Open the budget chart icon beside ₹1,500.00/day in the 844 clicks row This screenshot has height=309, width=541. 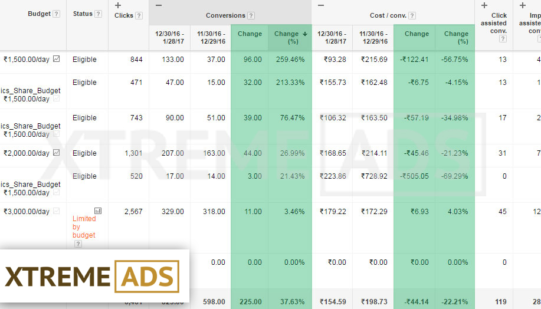point(56,59)
